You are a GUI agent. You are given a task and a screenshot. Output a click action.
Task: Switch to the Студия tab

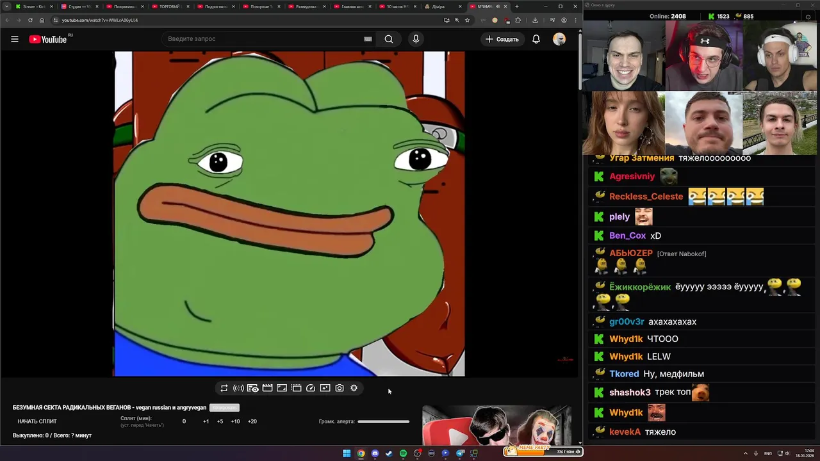pos(79,6)
